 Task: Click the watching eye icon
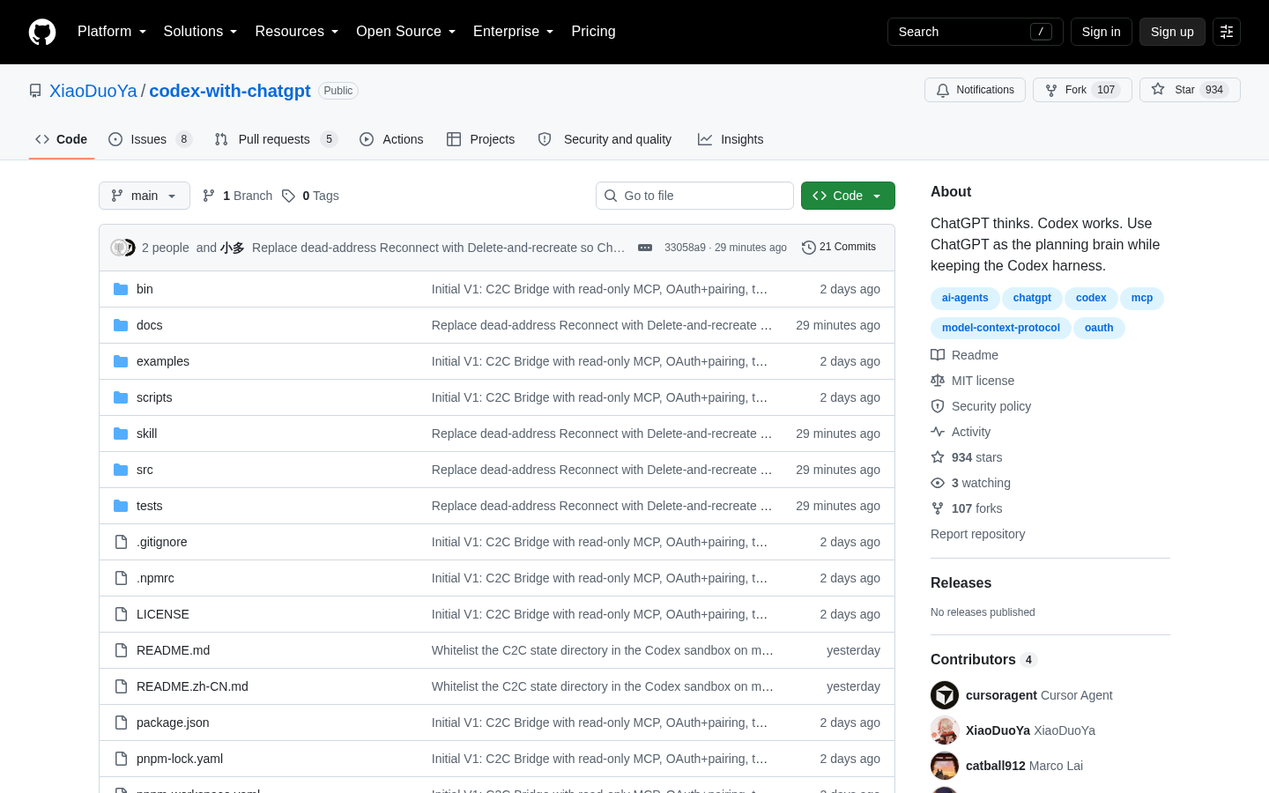point(938,483)
